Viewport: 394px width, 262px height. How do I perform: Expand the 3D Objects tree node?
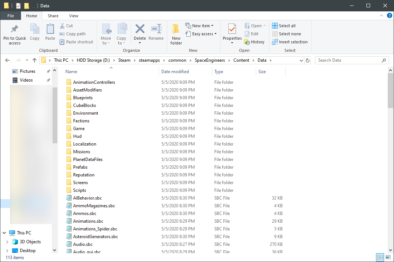(7, 242)
